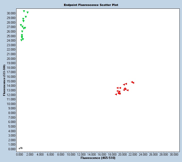Select the rightmost green triangle marker
The image size is (182, 162).
[x=28, y=13]
